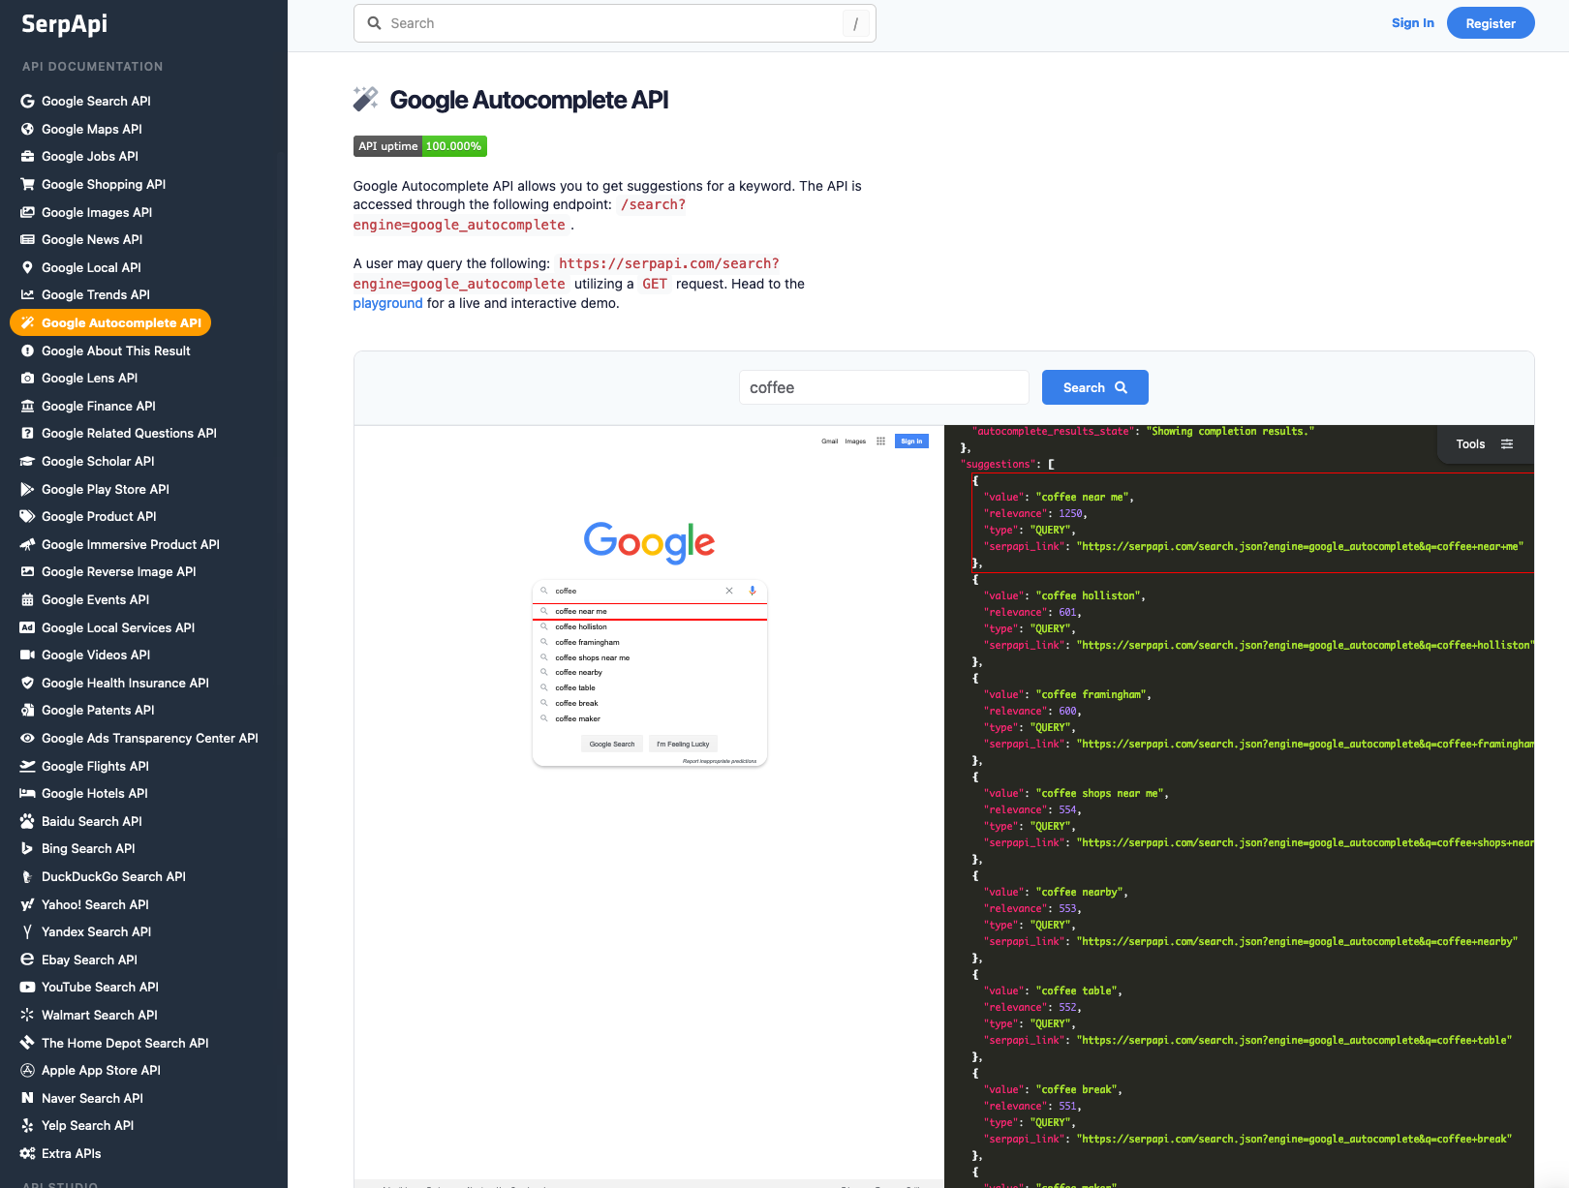
Task: Click the Register button
Action: 1491,23
